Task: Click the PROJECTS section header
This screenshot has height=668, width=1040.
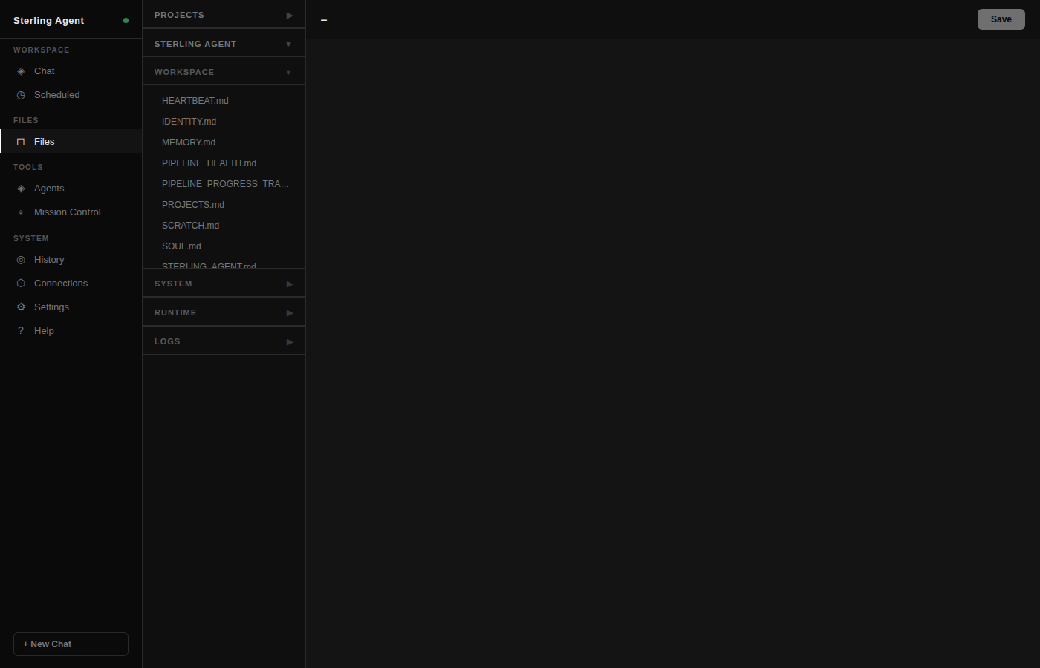Action: click(x=224, y=15)
